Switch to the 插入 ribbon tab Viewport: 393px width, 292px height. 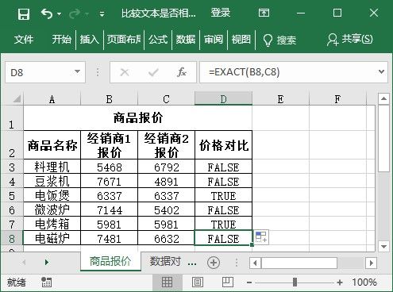(90, 40)
